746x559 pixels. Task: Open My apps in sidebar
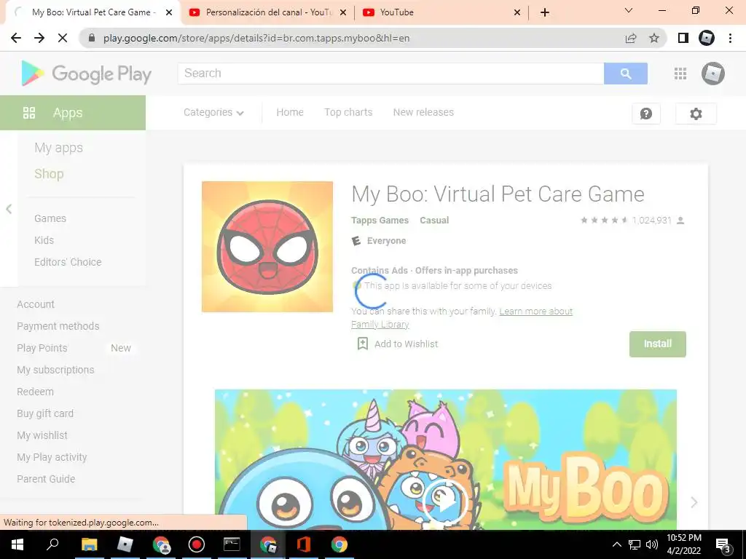pyautogui.click(x=58, y=148)
